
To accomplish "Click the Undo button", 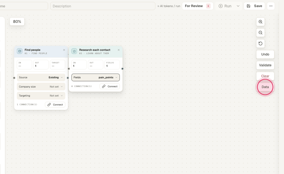I will pyautogui.click(x=265, y=54).
